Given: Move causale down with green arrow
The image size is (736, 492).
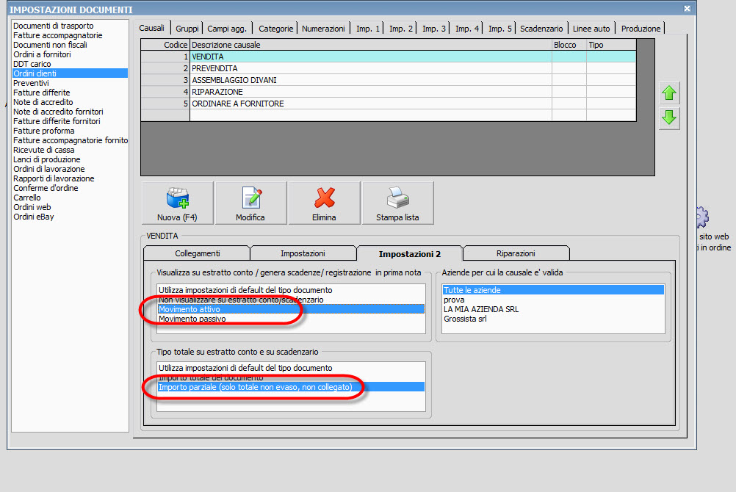Looking at the screenshot, I should [669, 117].
